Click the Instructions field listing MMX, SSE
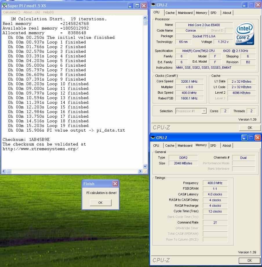The image size is (262, 267). 216,68
